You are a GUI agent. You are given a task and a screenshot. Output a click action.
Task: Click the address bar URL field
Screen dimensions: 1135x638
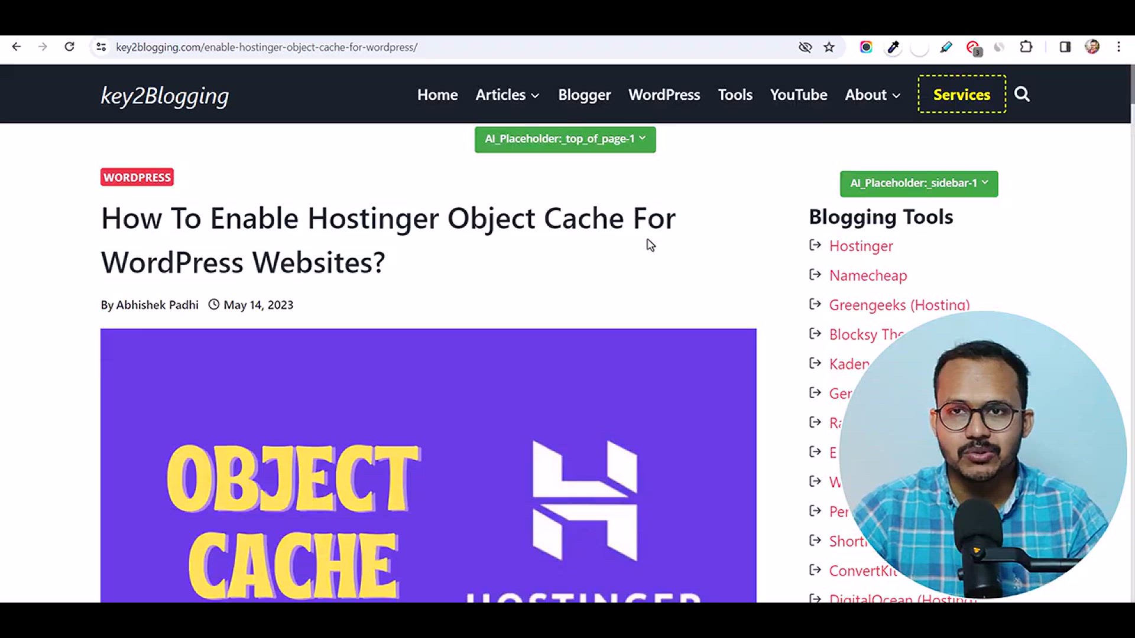(x=449, y=47)
